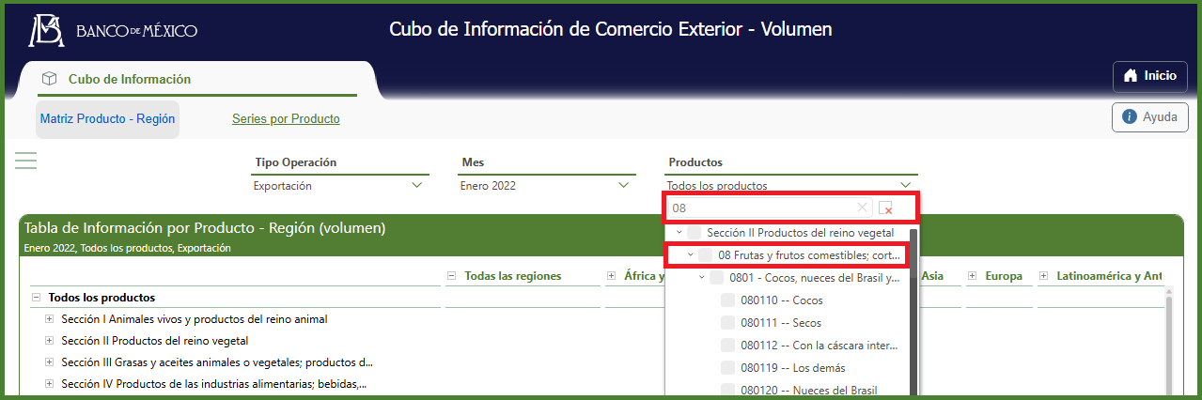Open Ayuda help
Image resolution: width=1202 pixels, height=400 pixels.
pos(1149,117)
